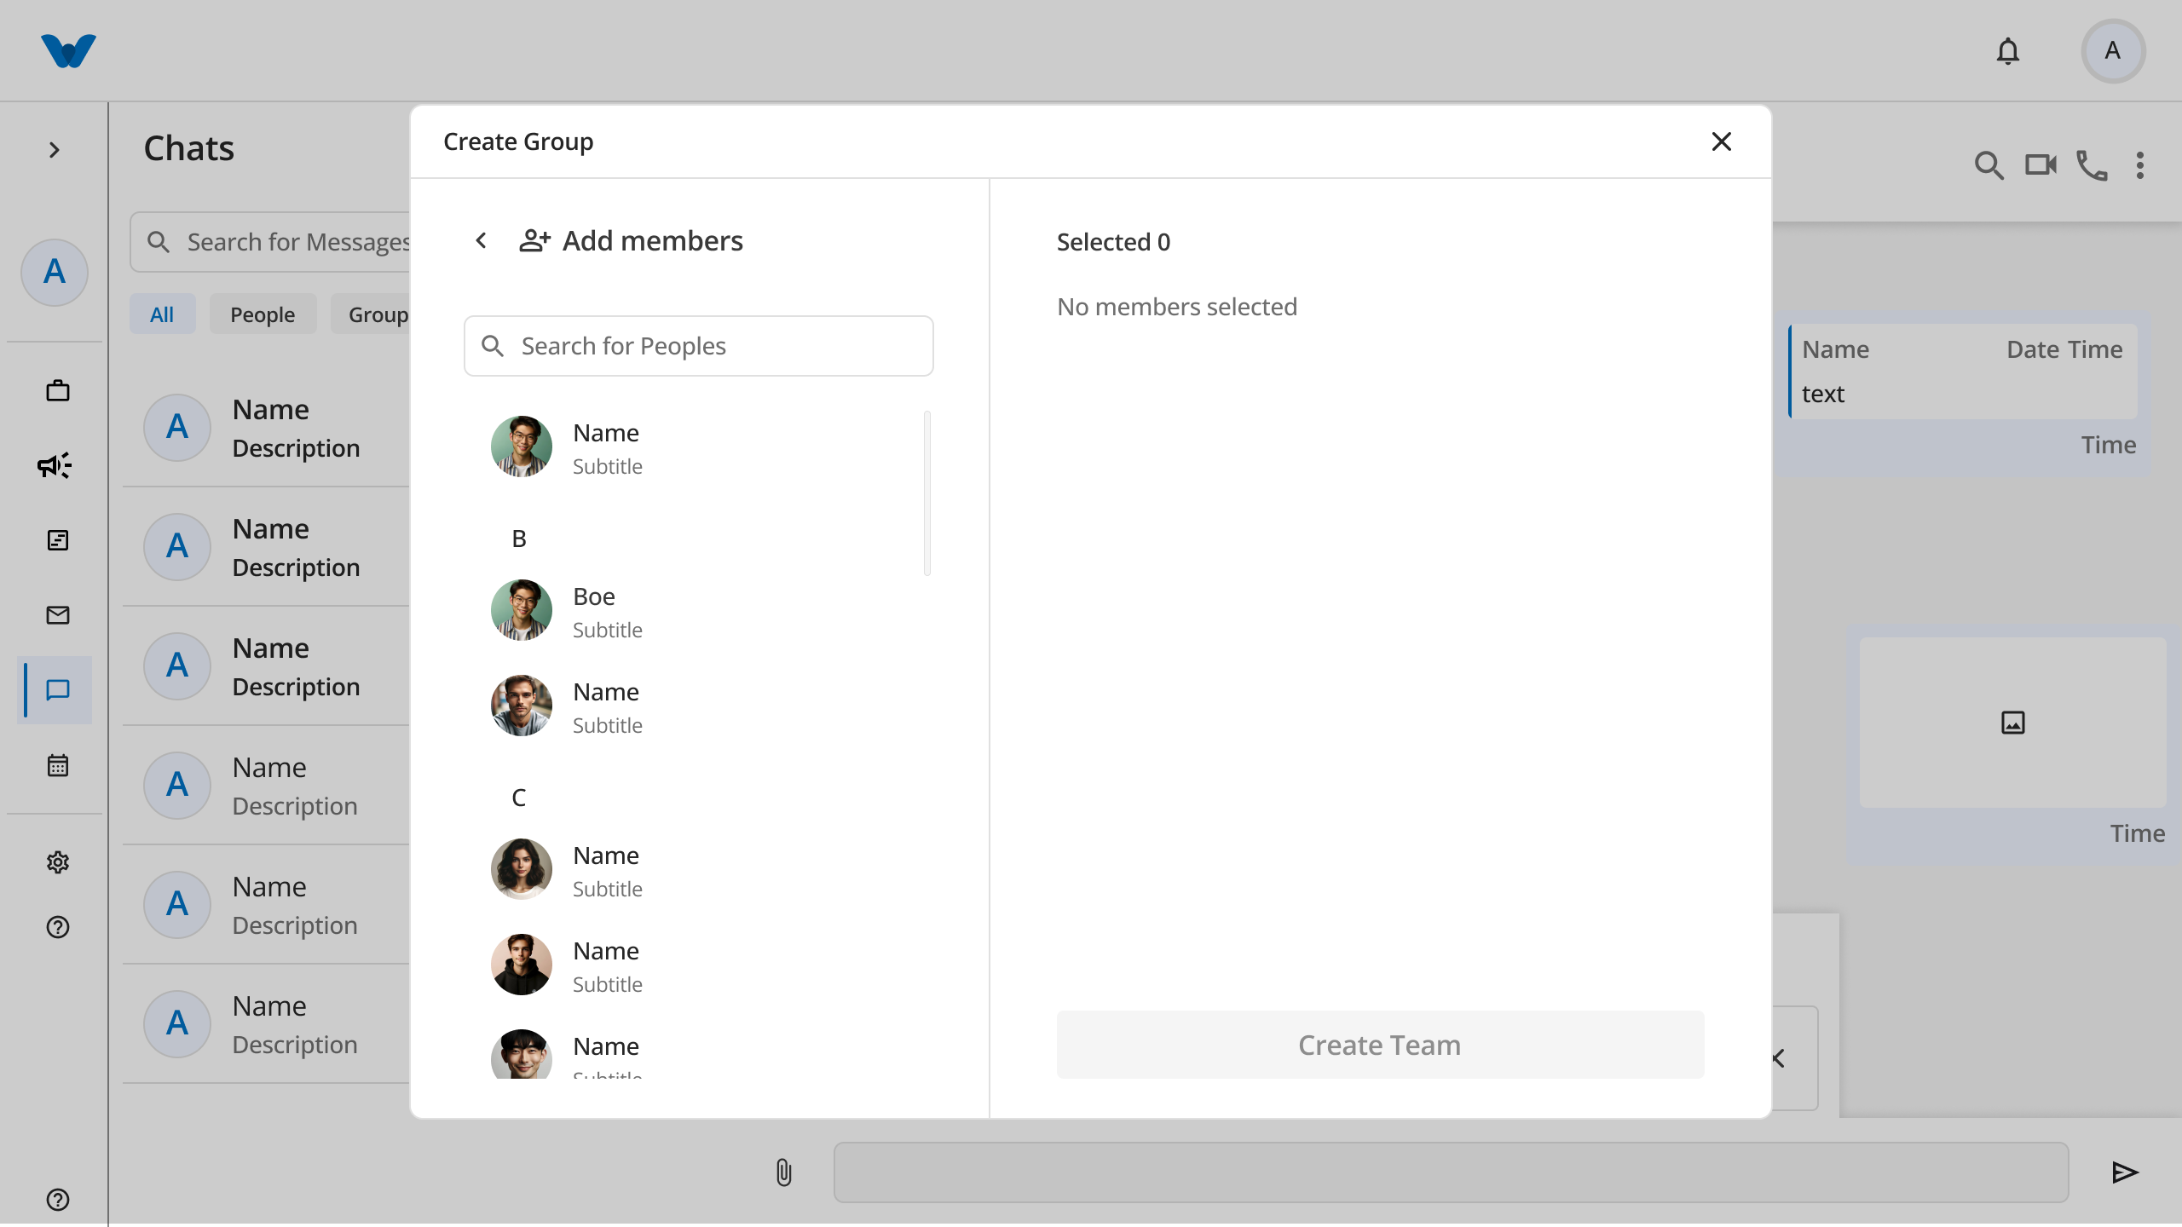Open the fourth chat in Chats list
This screenshot has width=2182, height=1227.
[x=268, y=785]
